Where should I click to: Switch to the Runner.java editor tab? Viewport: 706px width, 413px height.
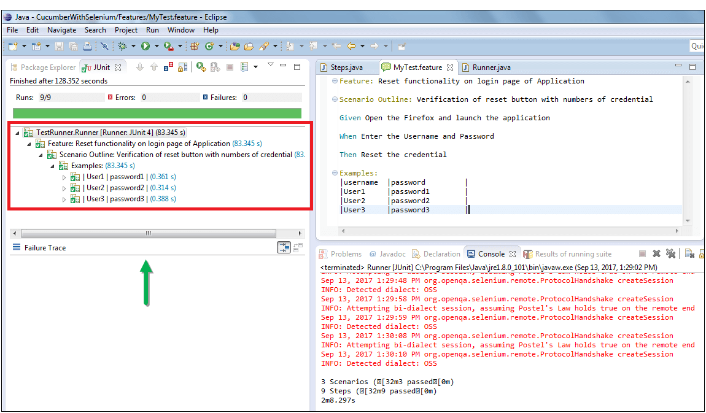coord(491,68)
